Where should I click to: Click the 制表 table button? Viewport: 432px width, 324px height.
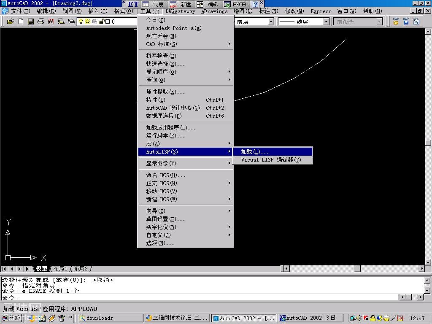tap(153, 4)
